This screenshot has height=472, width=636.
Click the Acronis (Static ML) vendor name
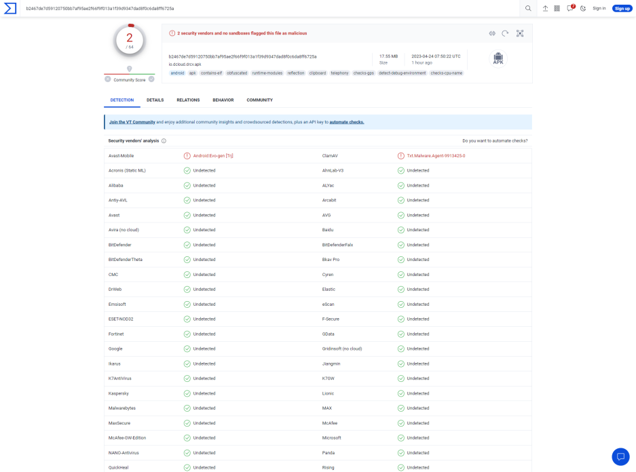127,171
